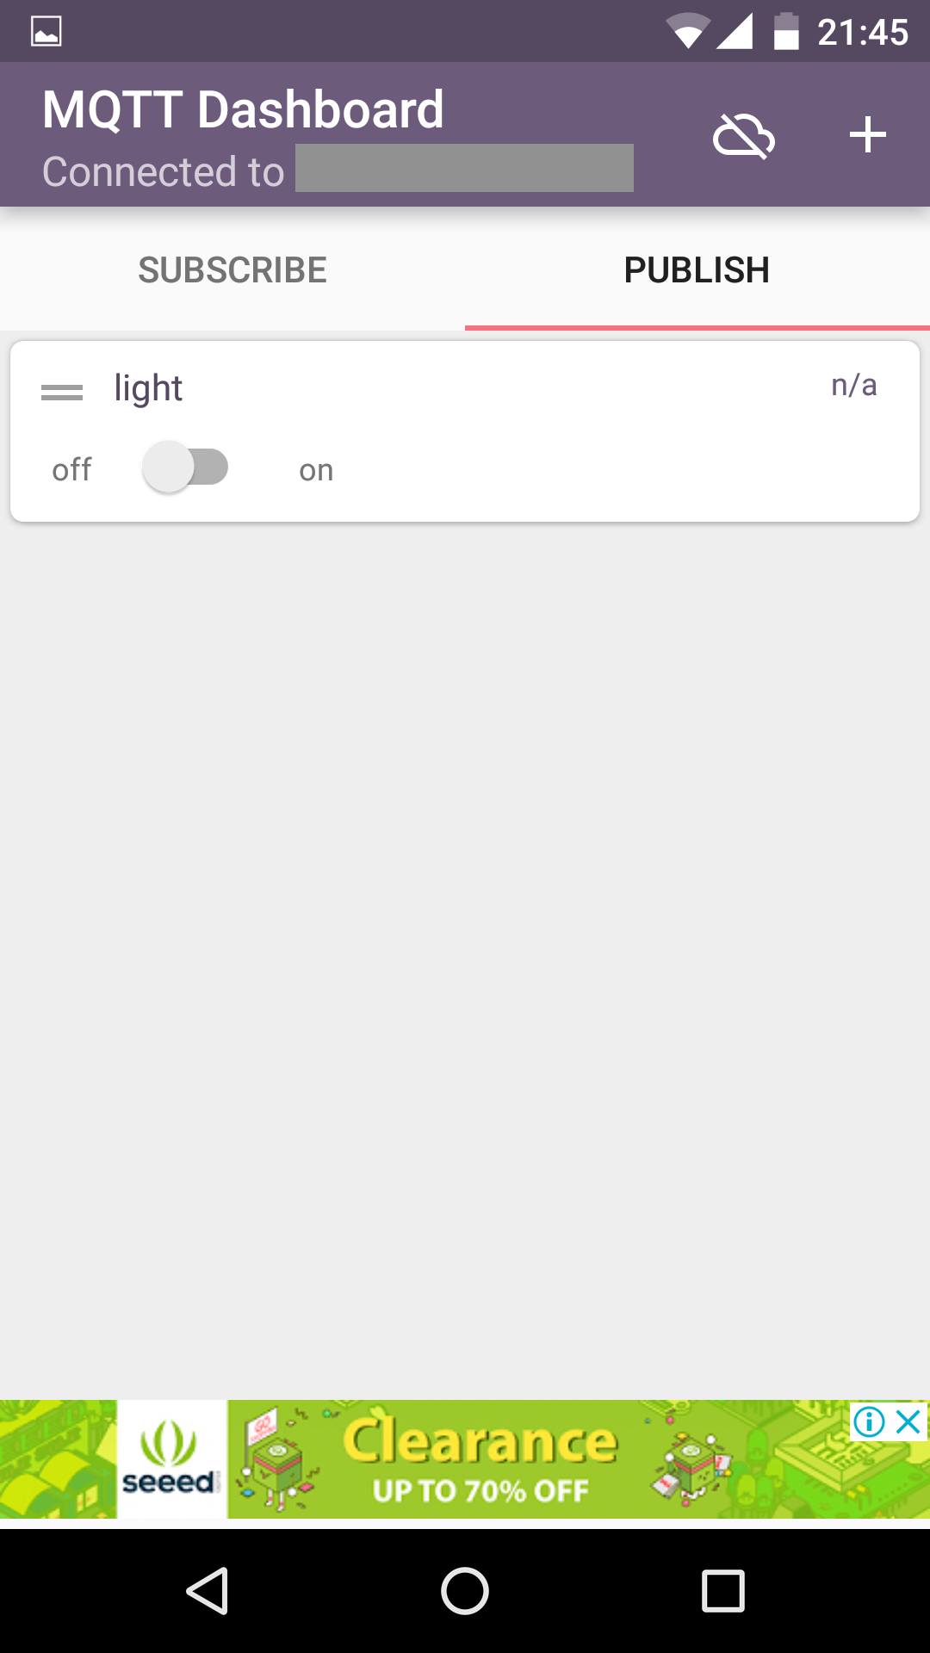
Task: Tap the image notification icon
Action: [46, 32]
